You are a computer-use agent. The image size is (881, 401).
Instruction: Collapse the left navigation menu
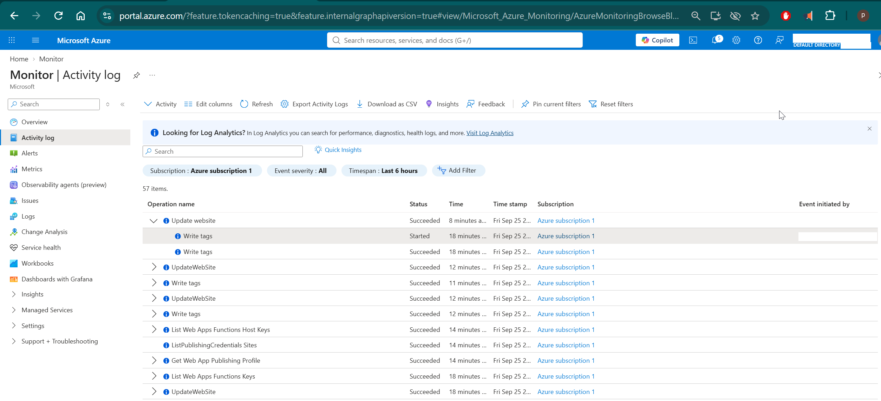point(123,104)
